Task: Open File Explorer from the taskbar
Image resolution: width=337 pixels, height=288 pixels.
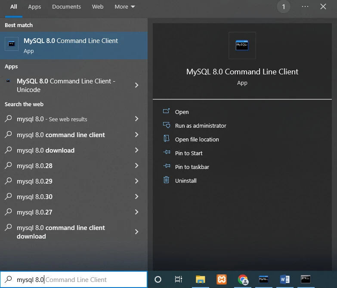Action: (x=201, y=279)
